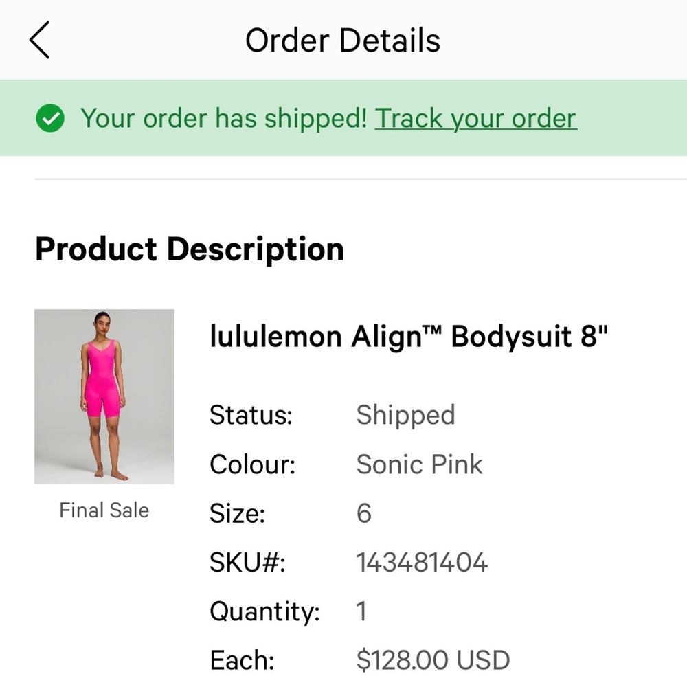
Task: Click the SKU number 143481404
Action: pyautogui.click(x=422, y=562)
